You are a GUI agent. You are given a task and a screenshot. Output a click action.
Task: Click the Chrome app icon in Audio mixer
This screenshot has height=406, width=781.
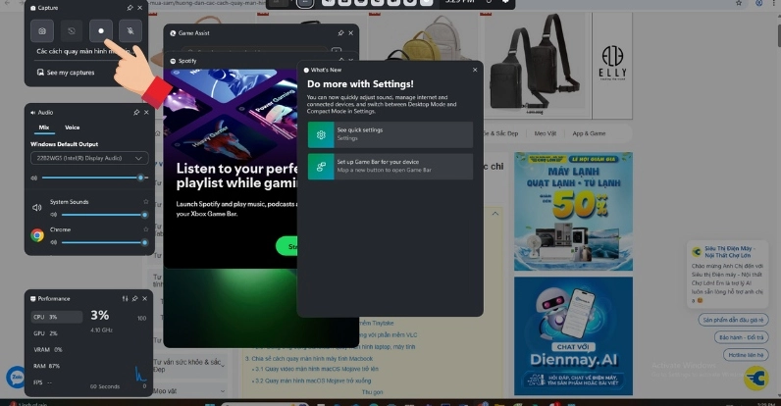coord(37,235)
